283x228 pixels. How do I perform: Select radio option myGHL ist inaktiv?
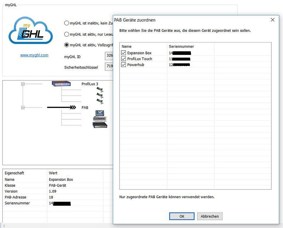tap(66, 23)
